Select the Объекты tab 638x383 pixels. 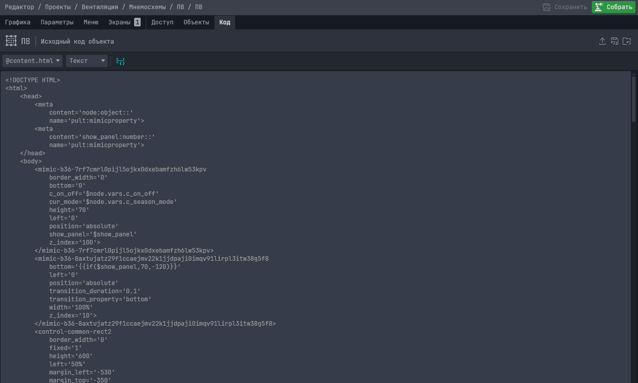pos(196,22)
